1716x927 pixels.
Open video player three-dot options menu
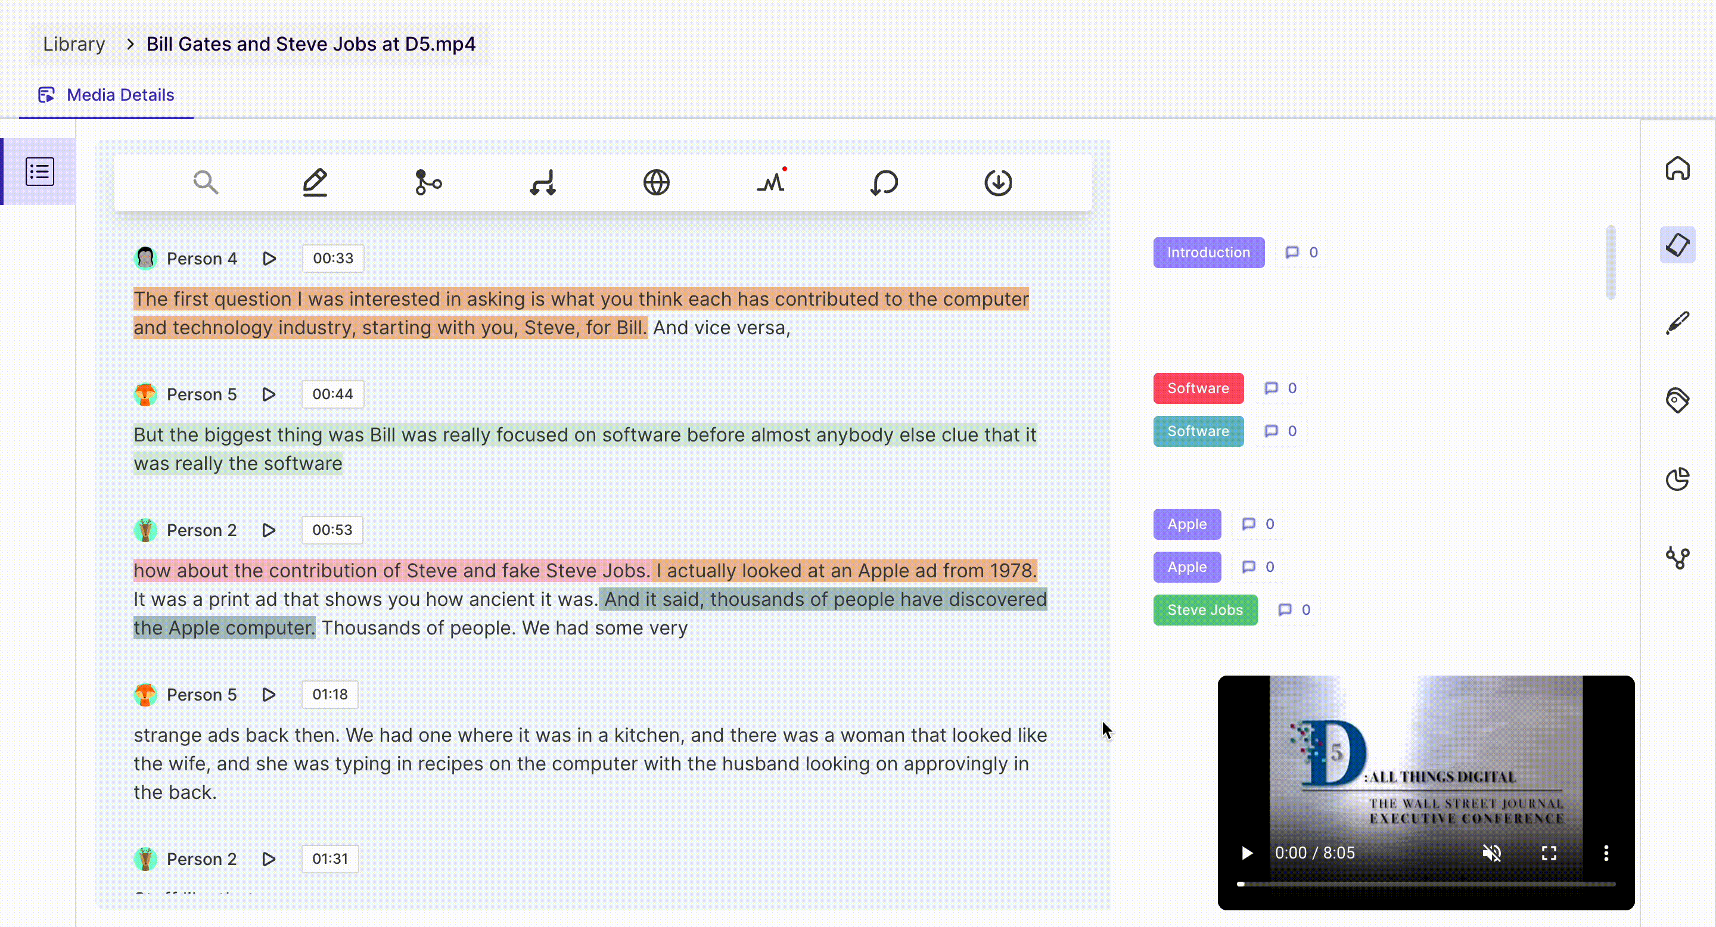coord(1606,853)
